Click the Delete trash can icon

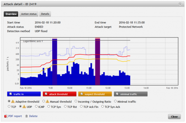pos(26,116)
